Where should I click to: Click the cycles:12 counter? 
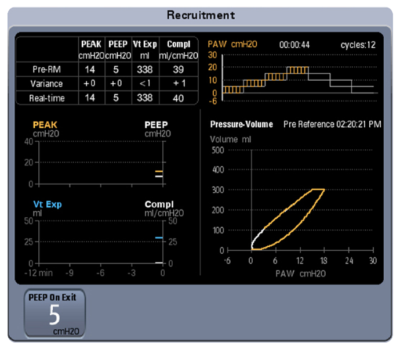tap(358, 44)
